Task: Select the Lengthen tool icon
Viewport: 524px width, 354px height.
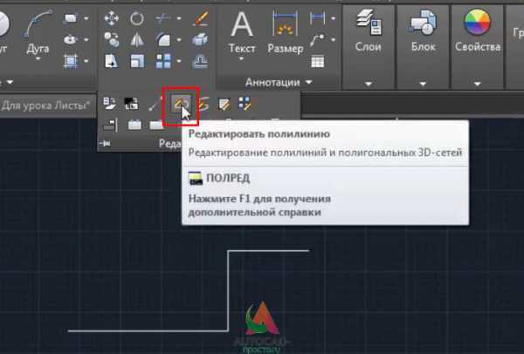Action: pyautogui.click(x=155, y=104)
